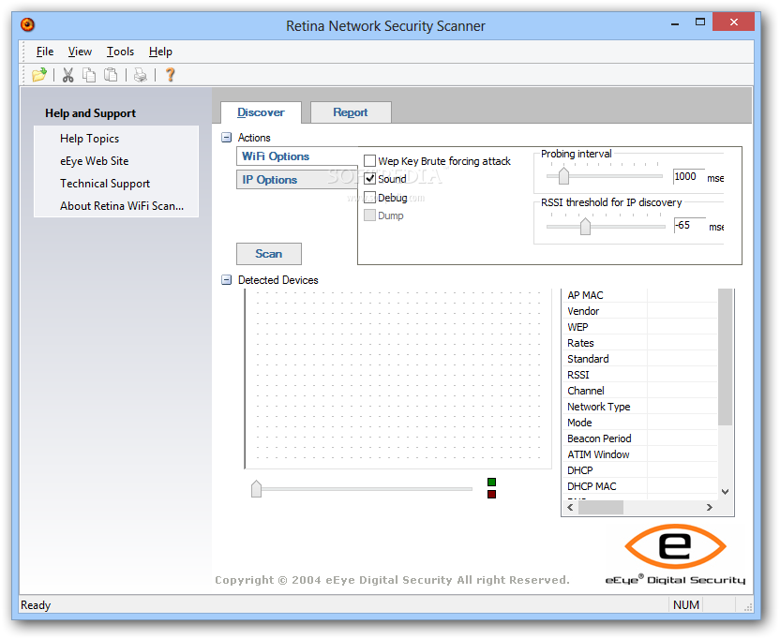Click the Vendor property row
Screen dimensions: 780x639
(x=639, y=311)
